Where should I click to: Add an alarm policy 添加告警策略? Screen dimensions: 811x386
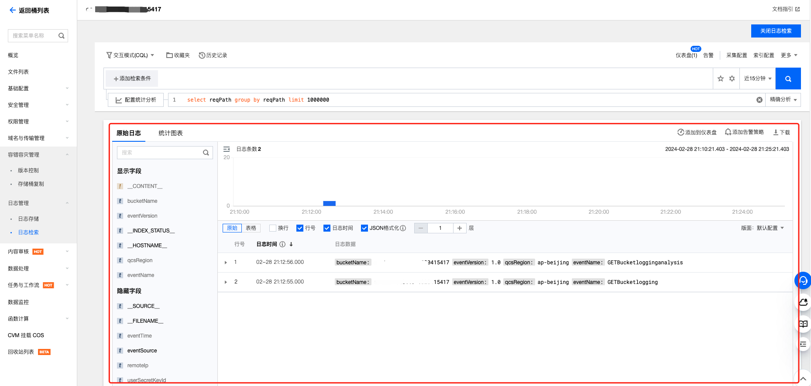click(744, 132)
